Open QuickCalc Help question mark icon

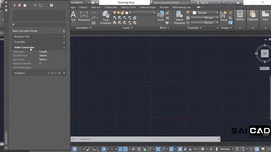tap(52, 5)
